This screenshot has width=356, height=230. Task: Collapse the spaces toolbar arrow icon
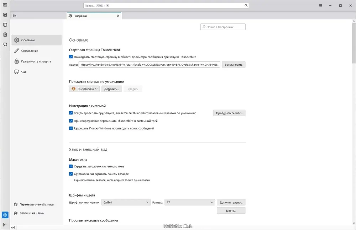click(x=5, y=225)
